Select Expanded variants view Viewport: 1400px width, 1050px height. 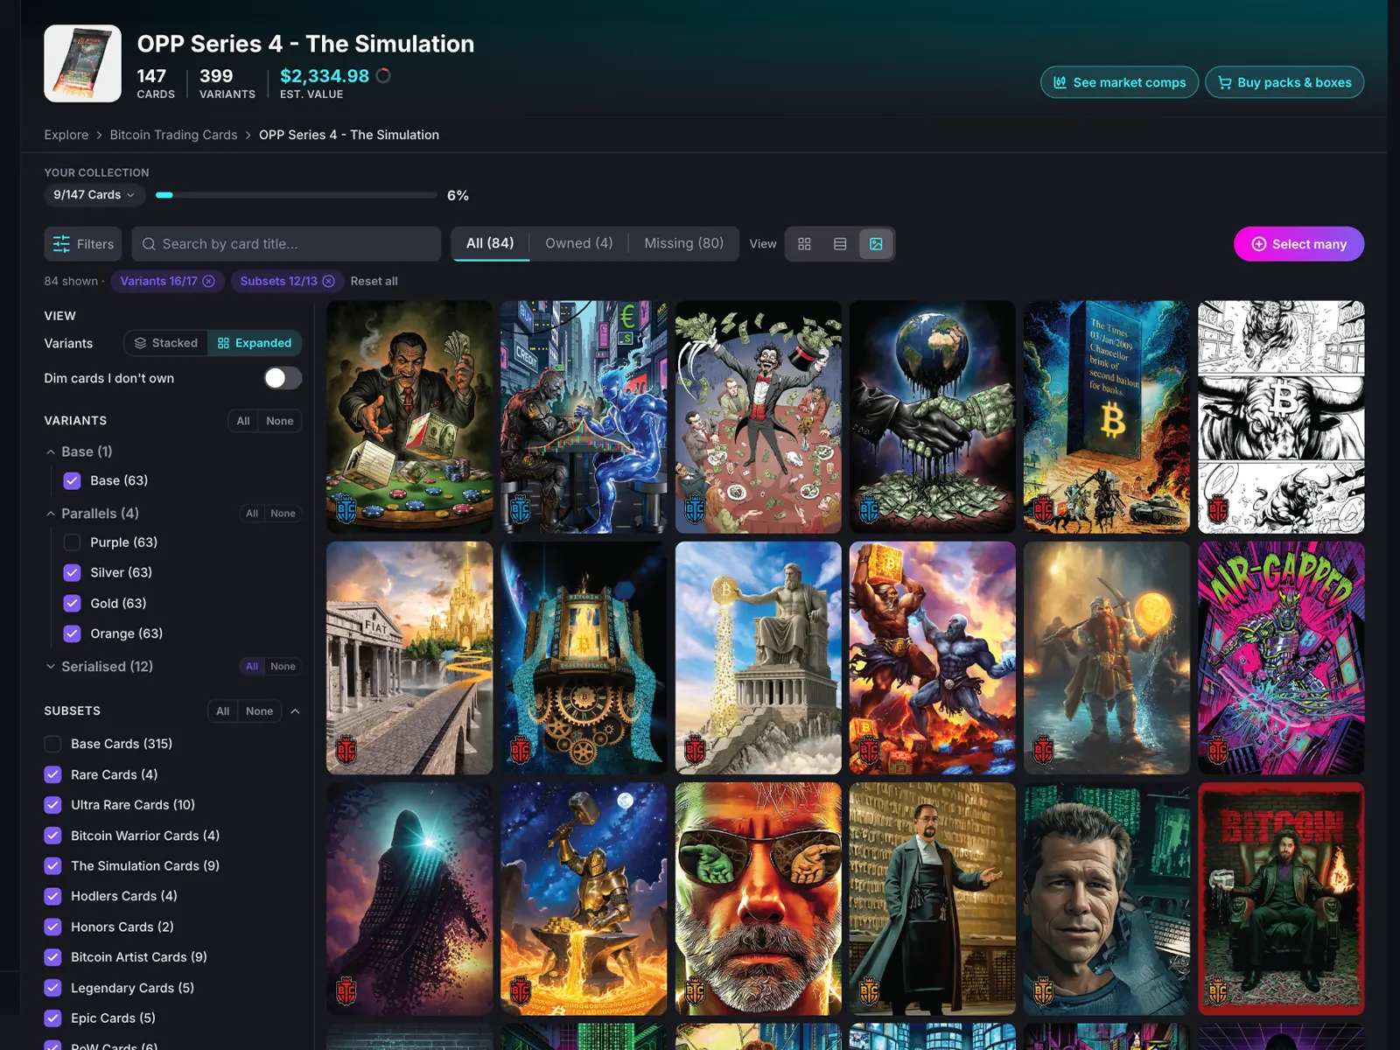[255, 343]
